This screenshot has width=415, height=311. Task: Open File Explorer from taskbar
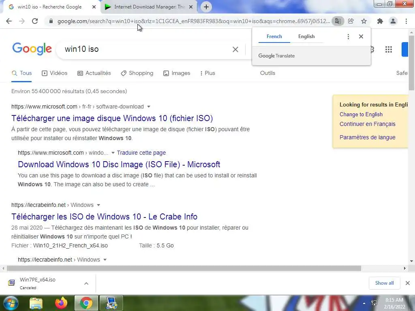pos(36,303)
